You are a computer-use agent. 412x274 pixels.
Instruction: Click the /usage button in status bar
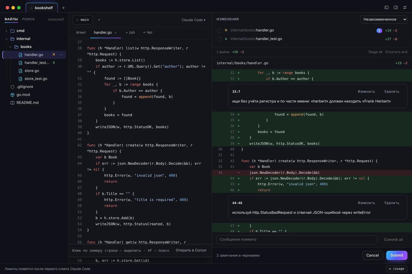pos(397,269)
